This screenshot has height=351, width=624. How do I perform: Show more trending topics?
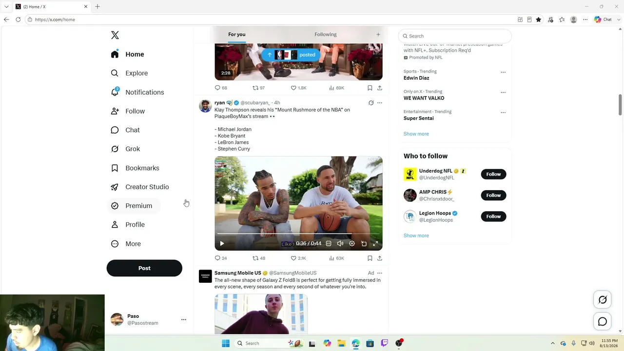pyautogui.click(x=416, y=134)
